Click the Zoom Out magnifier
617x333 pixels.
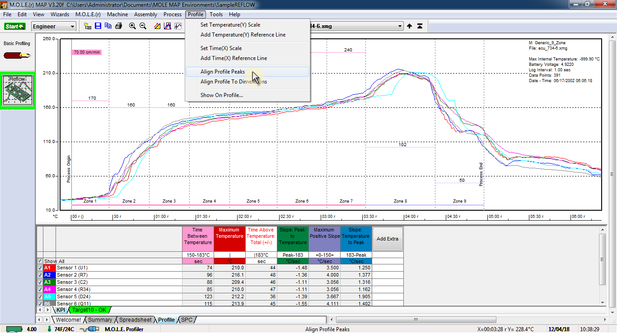click(143, 26)
